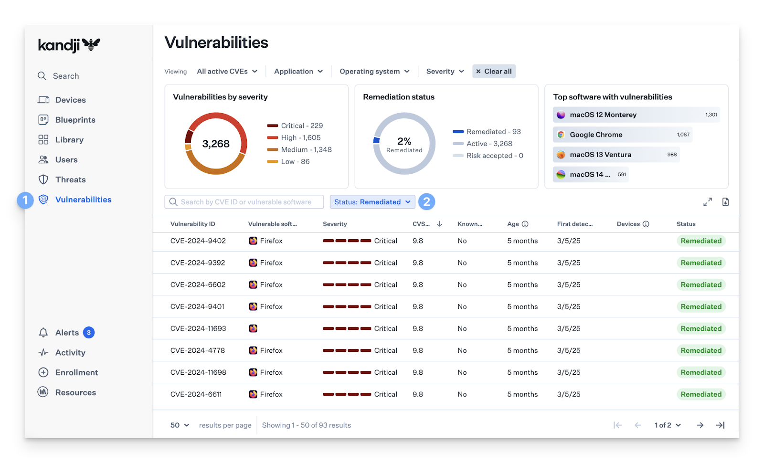Jump to the last results page

pyautogui.click(x=720, y=425)
